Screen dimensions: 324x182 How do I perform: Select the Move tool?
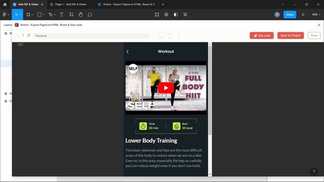(x=17, y=15)
